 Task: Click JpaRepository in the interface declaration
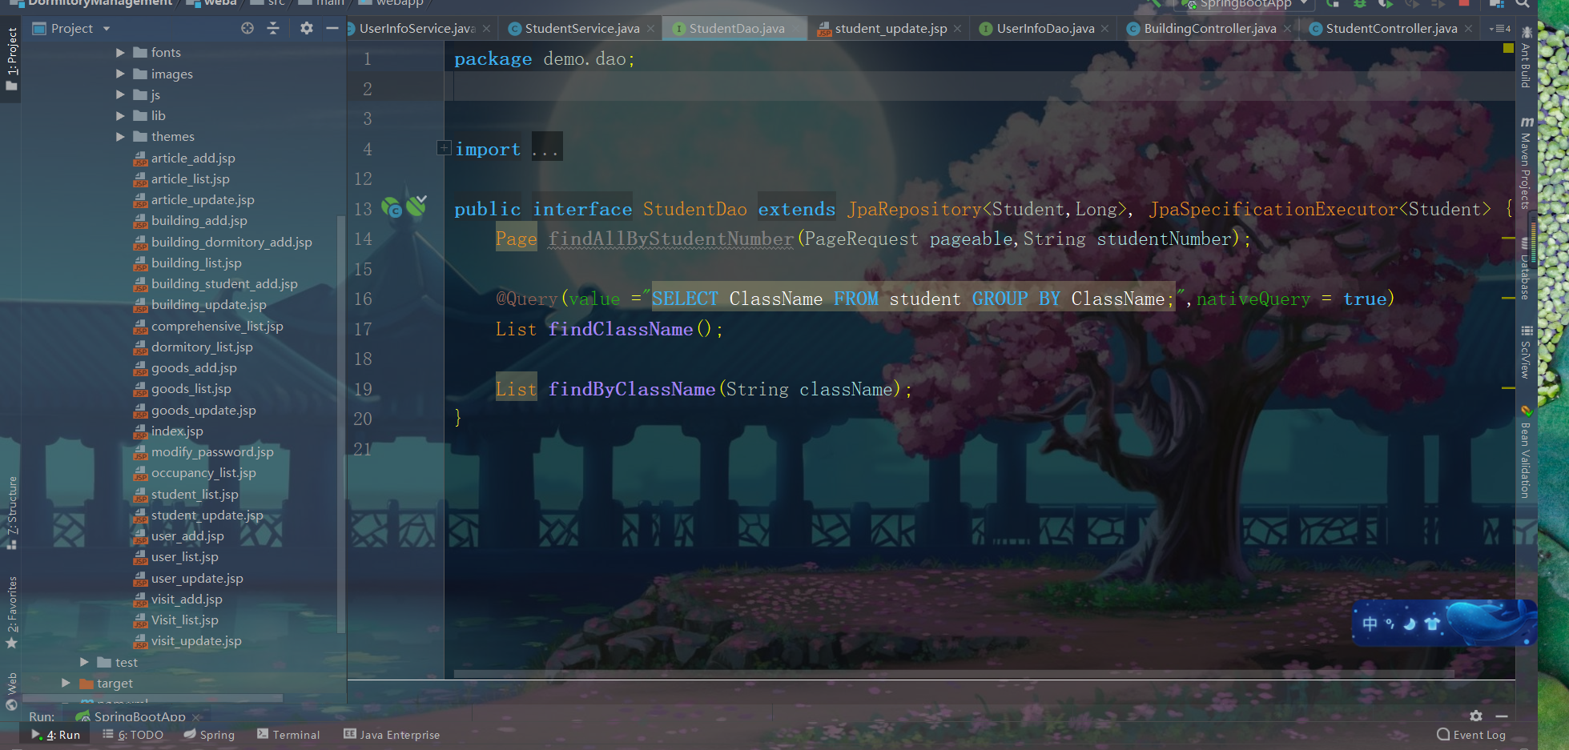tap(915, 209)
